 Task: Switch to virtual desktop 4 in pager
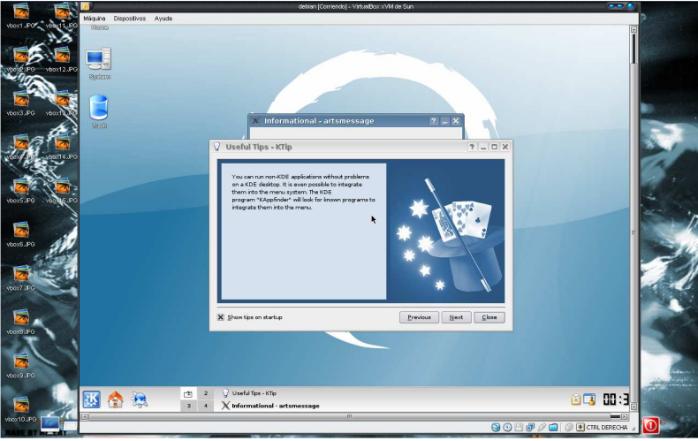206,406
